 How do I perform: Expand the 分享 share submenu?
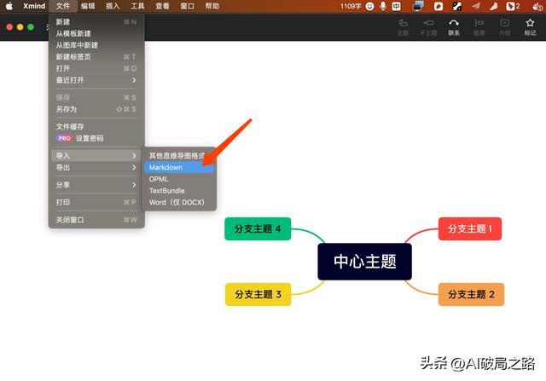pos(96,185)
